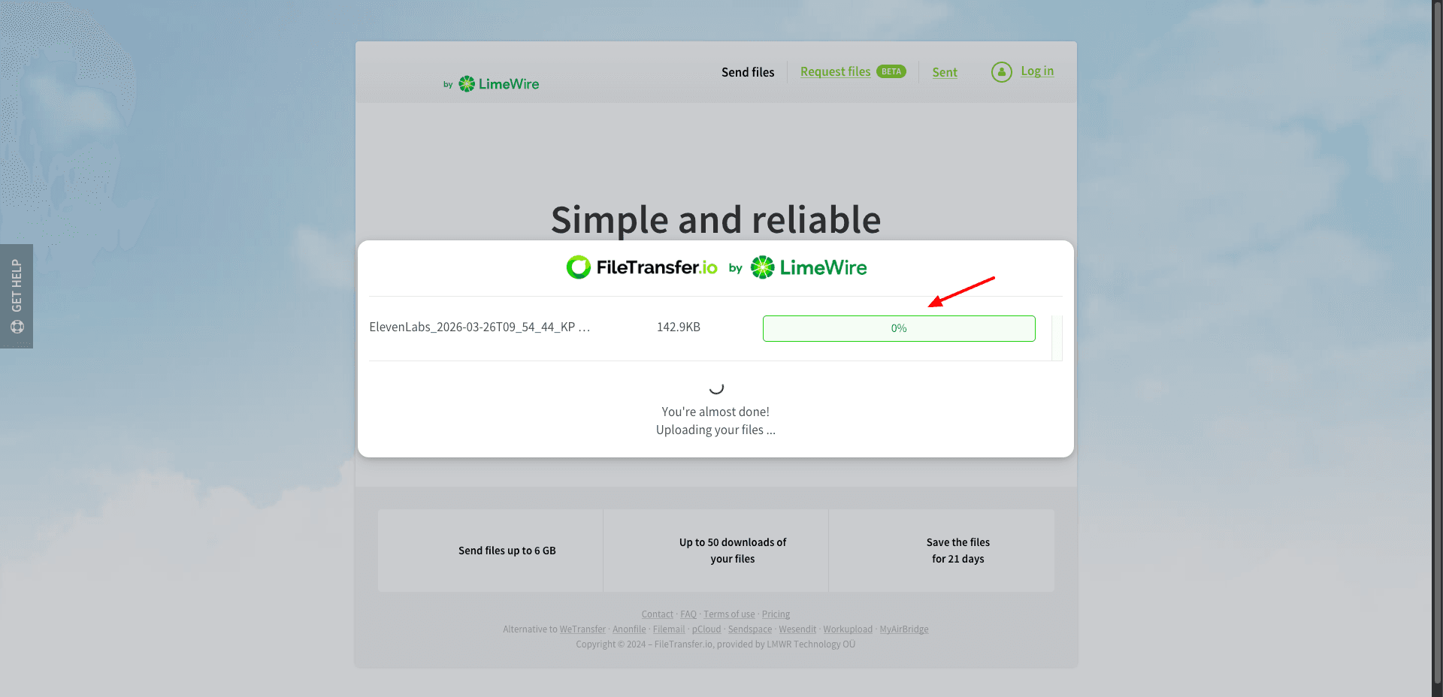Image resolution: width=1443 pixels, height=697 pixels.
Task: Open the Request files link
Action: coord(835,71)
